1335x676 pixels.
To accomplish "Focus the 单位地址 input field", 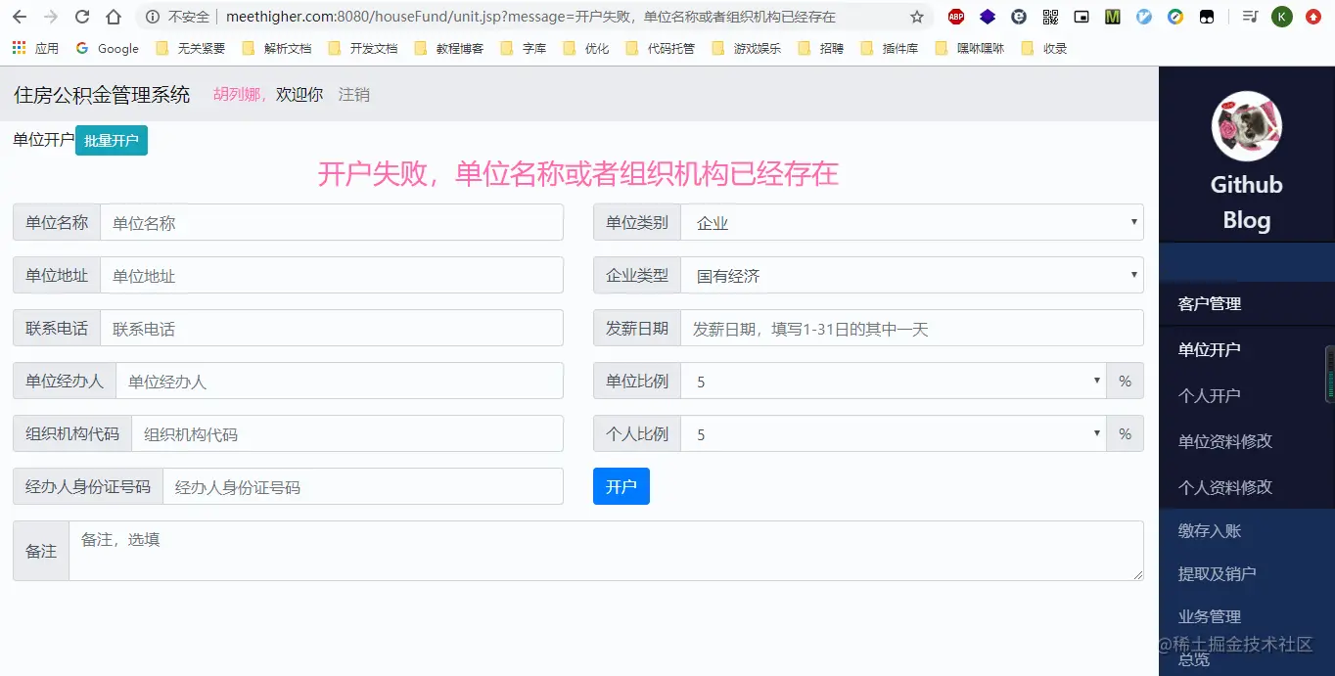I will (332, 275).
